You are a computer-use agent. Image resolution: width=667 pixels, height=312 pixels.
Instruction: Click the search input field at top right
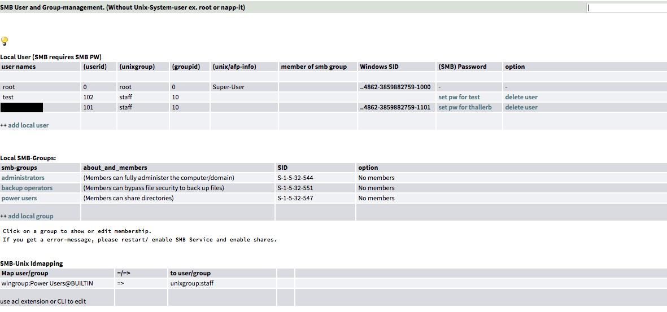coord(626,8)
